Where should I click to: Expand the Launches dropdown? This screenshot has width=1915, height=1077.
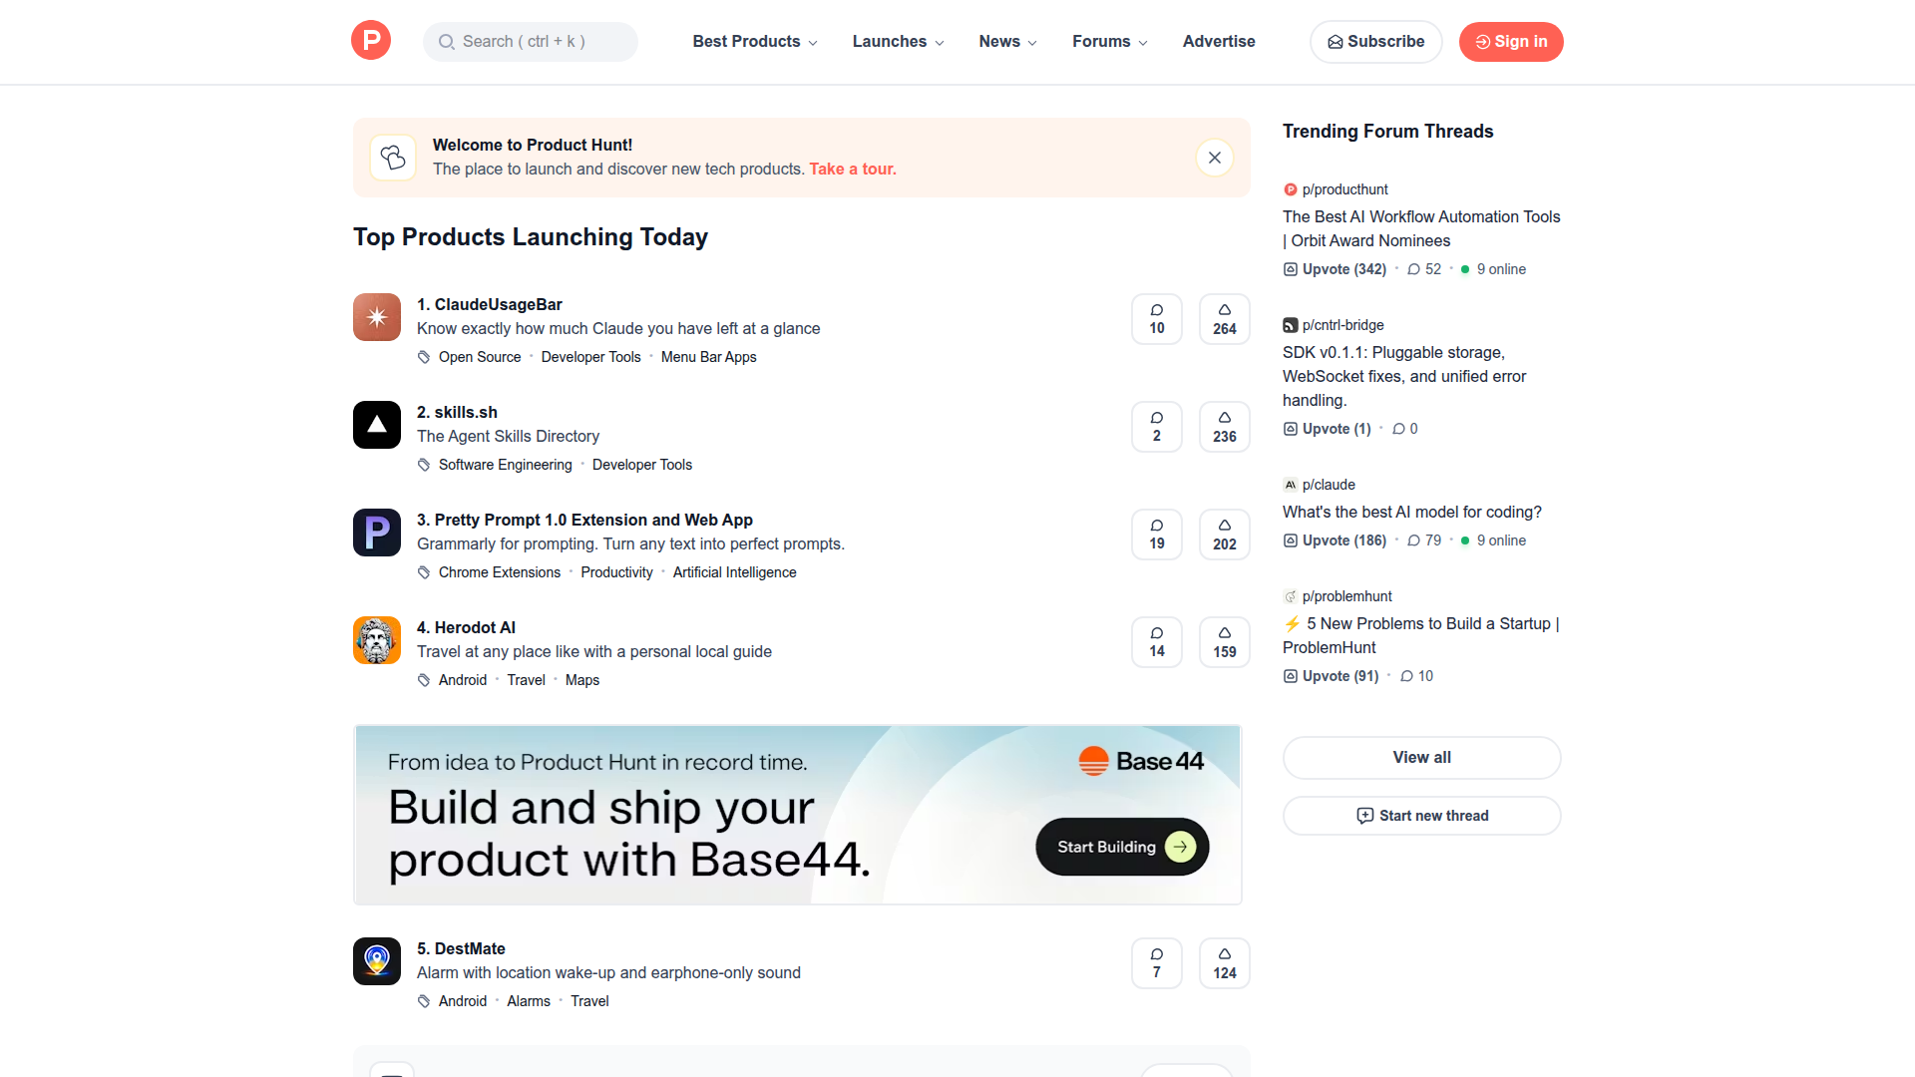(x=897, y=41)
